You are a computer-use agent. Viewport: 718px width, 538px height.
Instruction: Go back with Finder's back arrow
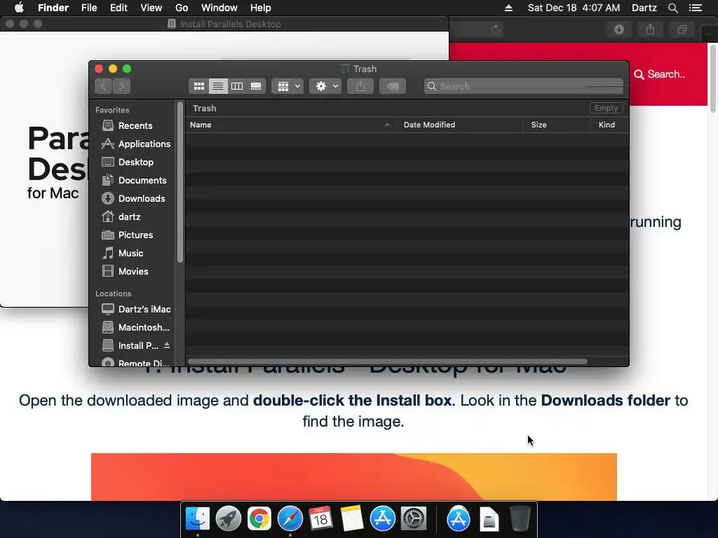tap(104, 86)
